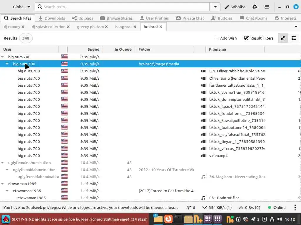This screenshot has height=225, width=301.
Task: Open the Online status button
Action: 277,207
